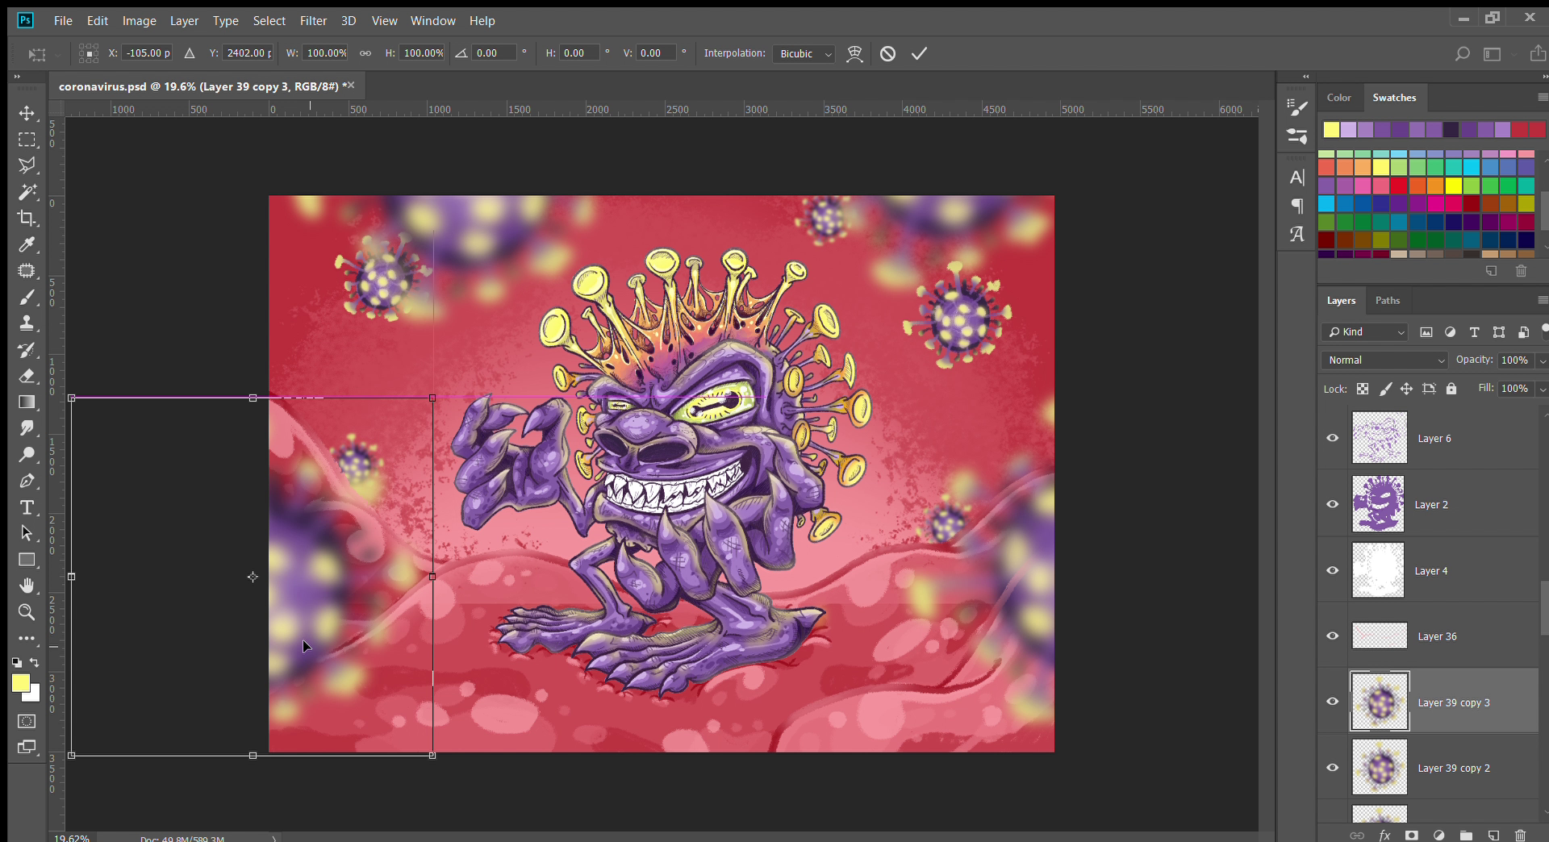Hide the Layer 39 copy 3 layer
Image resolution: width=1549 pixels, height=842 pixels.
(1332, 702)
